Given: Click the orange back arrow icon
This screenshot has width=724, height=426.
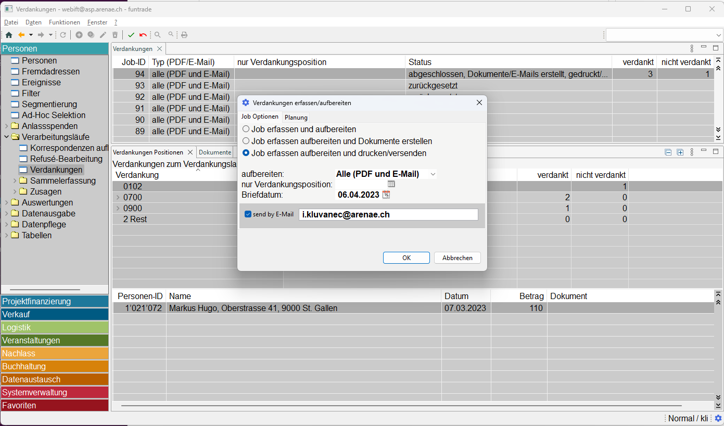Looking at the screenshot, I should point(21,35).
